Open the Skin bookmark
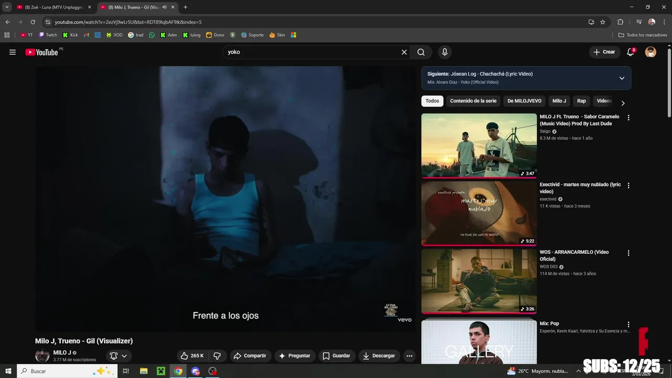Screen dimensions: 672x378 pyautogui.click(x=277, y=35)
